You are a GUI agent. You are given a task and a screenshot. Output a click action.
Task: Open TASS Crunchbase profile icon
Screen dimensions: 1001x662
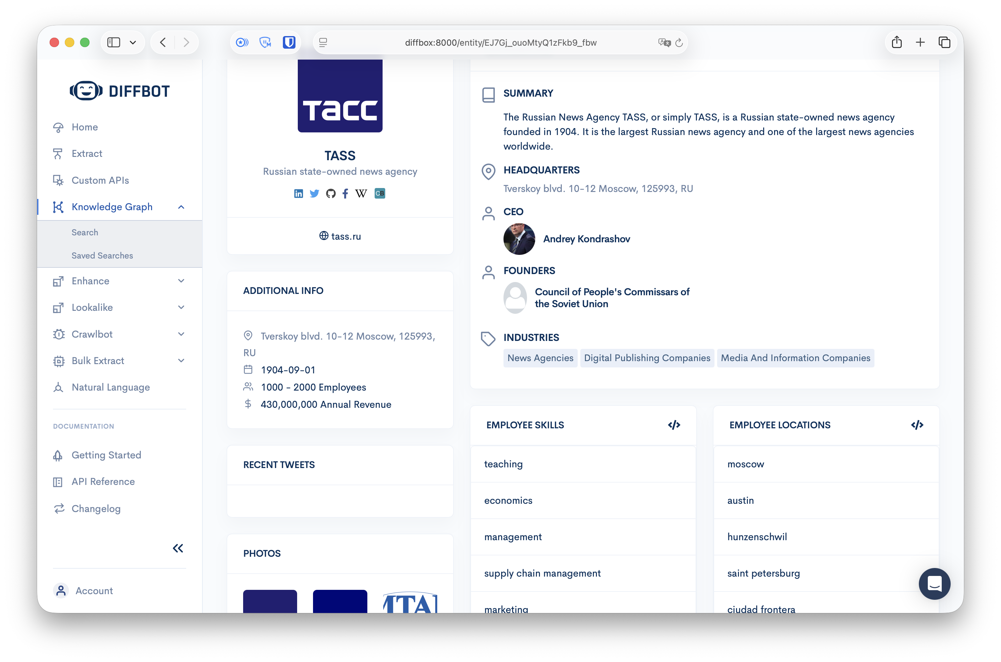(x=380, y=193)
